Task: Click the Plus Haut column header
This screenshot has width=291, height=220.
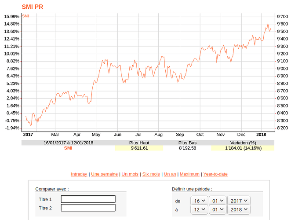Action: coord(139,143)
